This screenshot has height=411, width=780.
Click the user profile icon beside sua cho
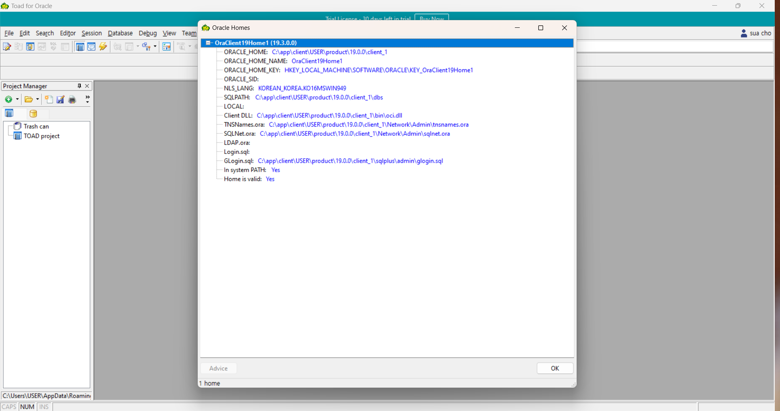tap(744, 33)
